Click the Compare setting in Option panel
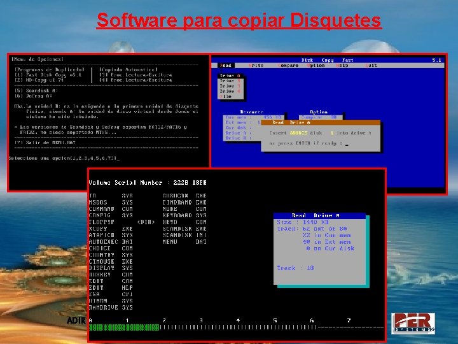The width and height of the screenshot is (458, 344). [319, 117]
